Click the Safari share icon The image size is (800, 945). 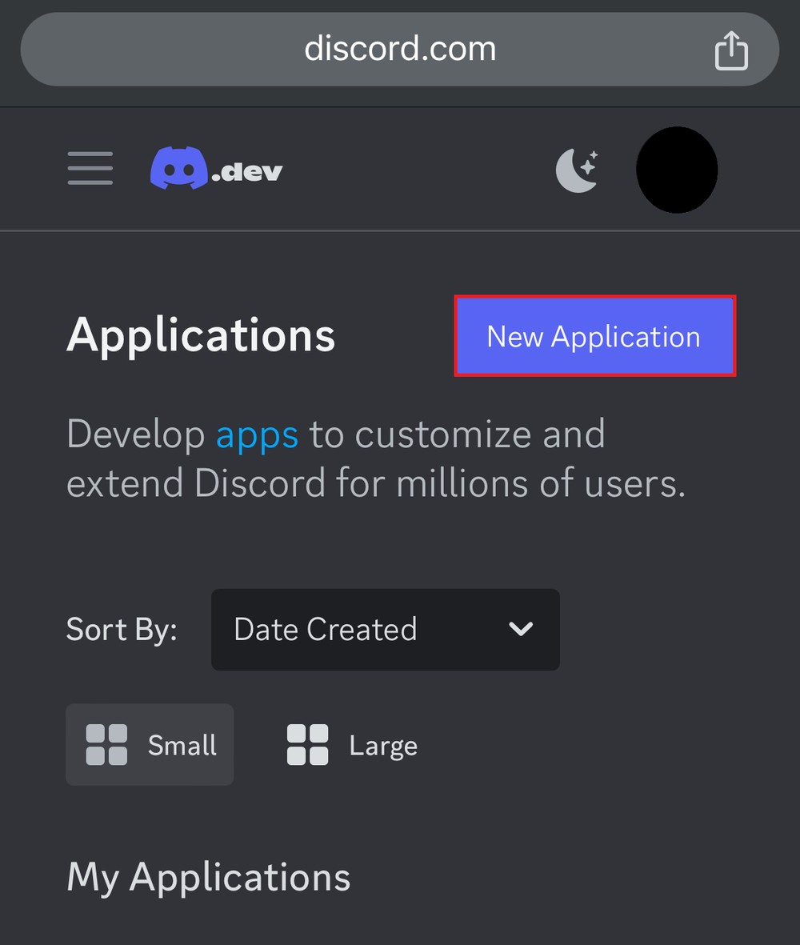coord(730,49)
